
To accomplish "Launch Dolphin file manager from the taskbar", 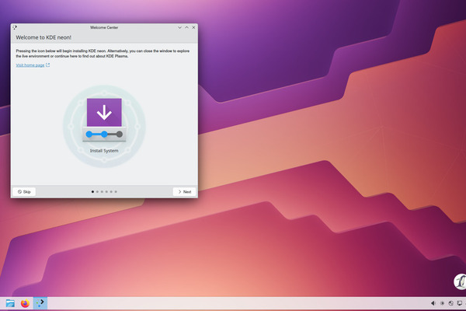I will coord(10,302).
